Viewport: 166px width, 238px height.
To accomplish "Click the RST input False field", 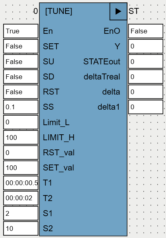I will [x=21, y=92].
